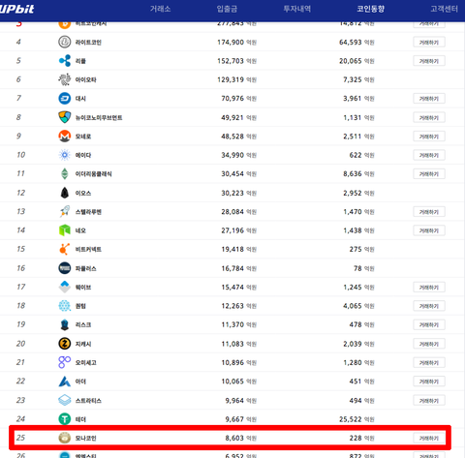Image resolution: width=465 pixels, height=458 pixels.
Task: Click the market cap value 19,418
Action: coord(232,249)
